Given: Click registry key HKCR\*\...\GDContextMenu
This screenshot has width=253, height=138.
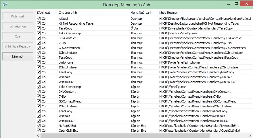Looking at the screenshot, I should tap(198, 101).
